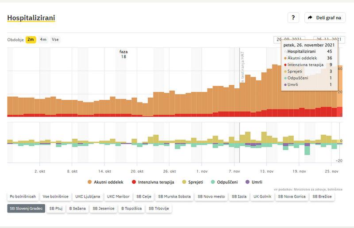Image resolution: width=354 pixels, height=228 pixels.
Task: Choose SB Celje hospital
Action: 144,196
